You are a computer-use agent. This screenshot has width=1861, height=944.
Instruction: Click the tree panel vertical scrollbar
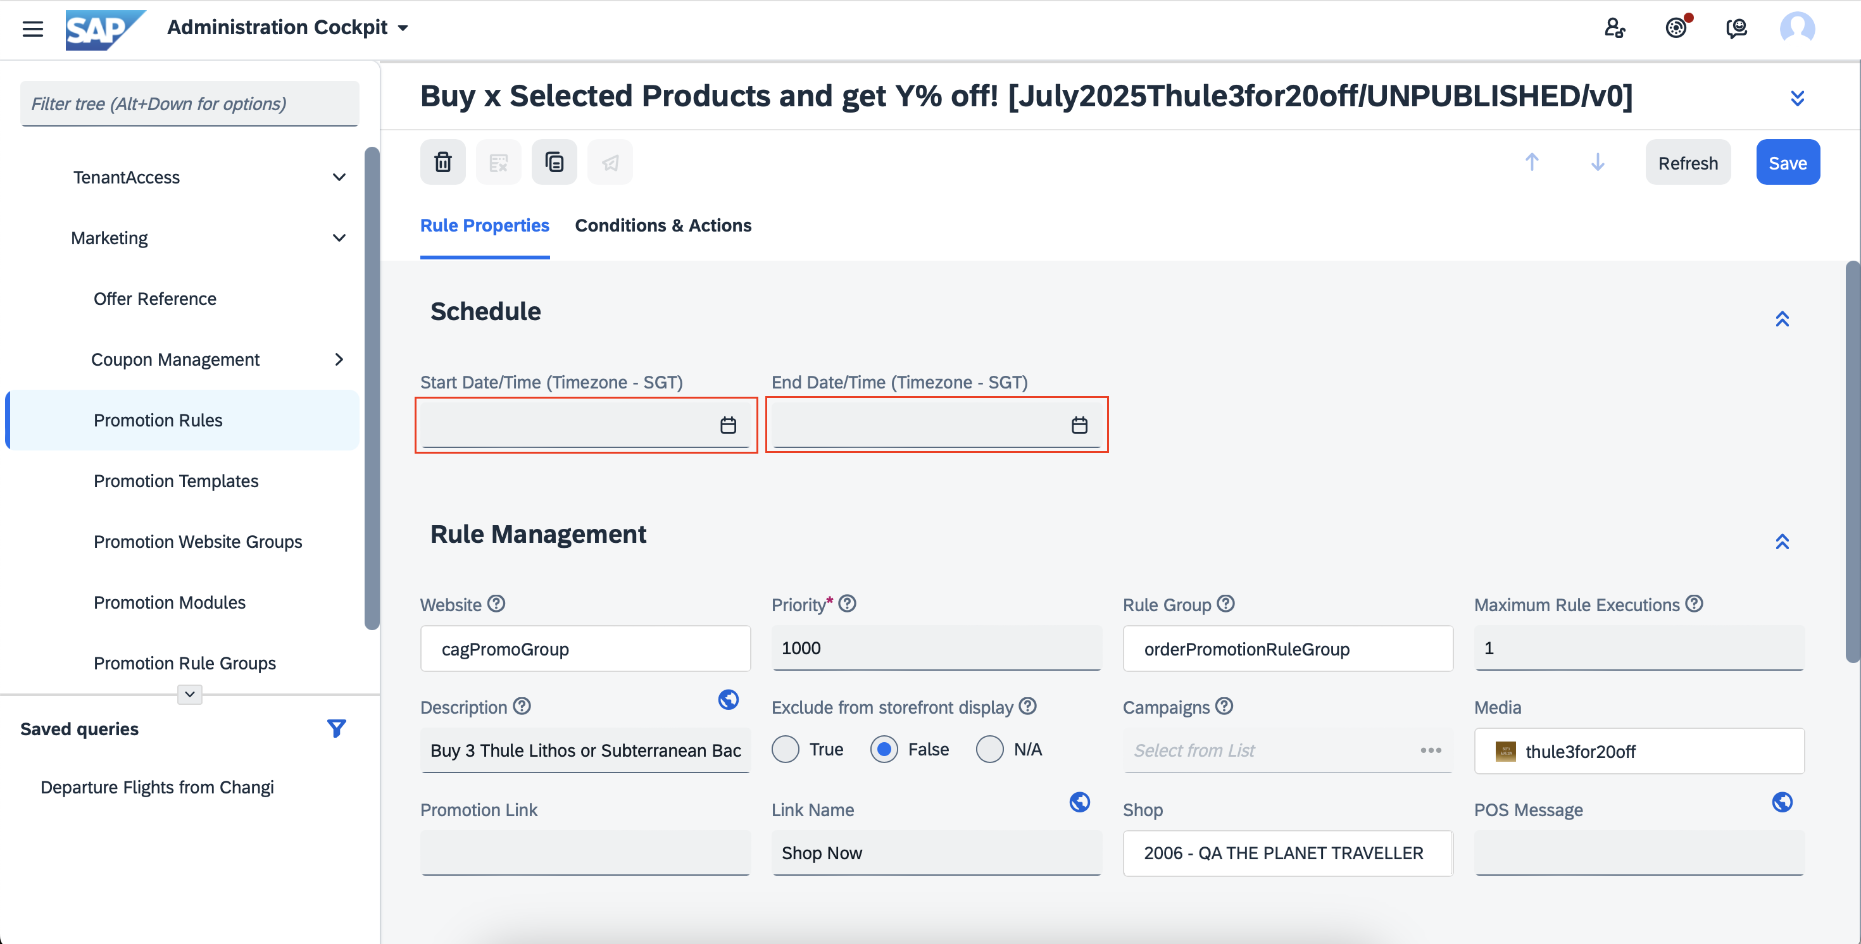(372, 388)
